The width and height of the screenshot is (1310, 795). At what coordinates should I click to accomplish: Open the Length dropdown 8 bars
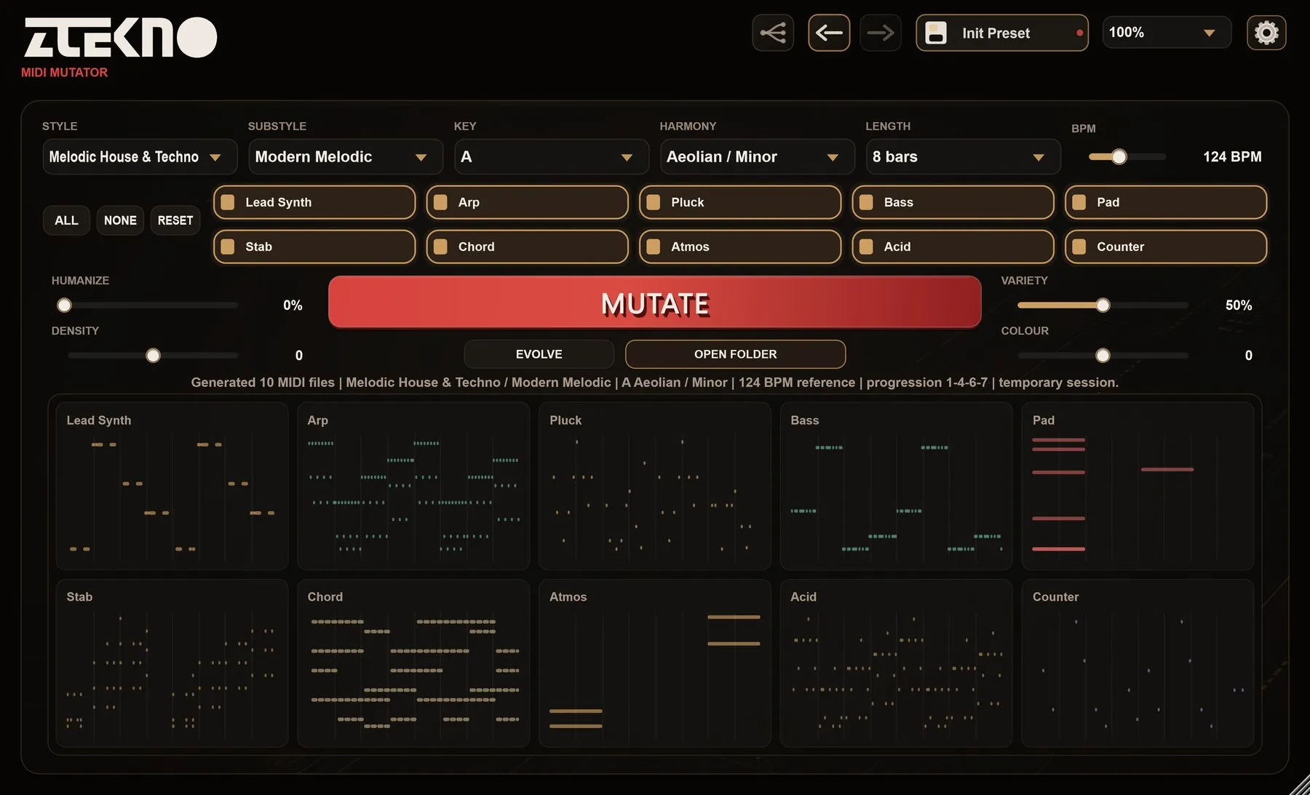[x=963, y=157]
